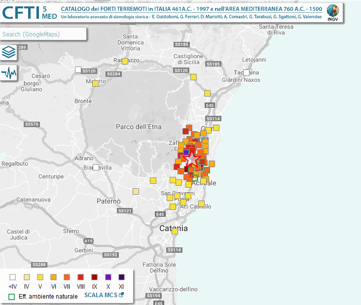Click the <IV white legend swatch
The height and width of the screenshot is (305, 361).
pos(13,277)
